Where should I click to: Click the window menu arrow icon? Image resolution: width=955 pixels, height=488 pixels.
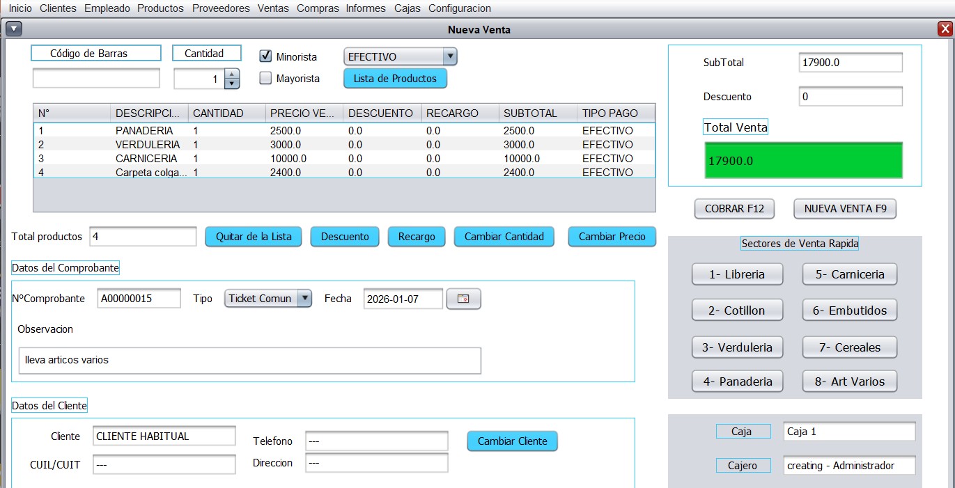(14, 29)
